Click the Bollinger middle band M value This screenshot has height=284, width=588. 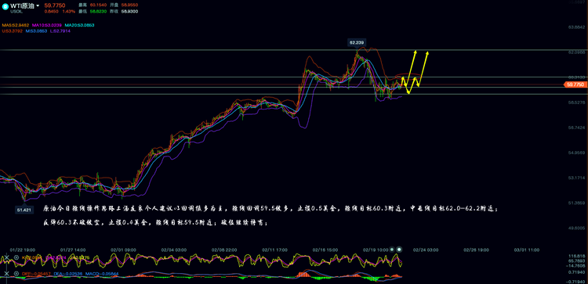click(x=36, y=31)
